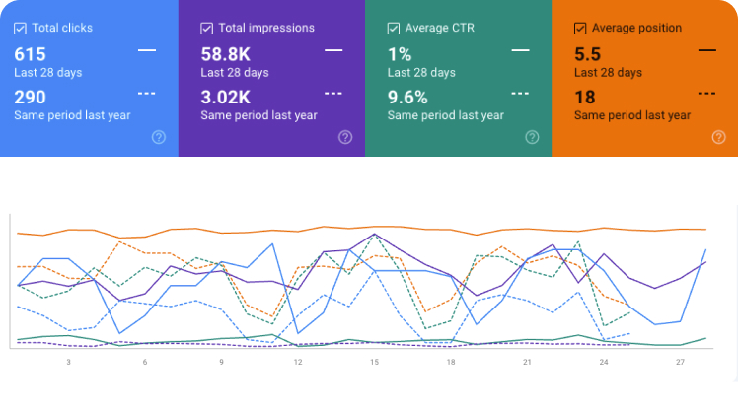Click day 27 marker on chart axis
The height and width of the screenshot is (410, 738).
[x=680, y=362]
